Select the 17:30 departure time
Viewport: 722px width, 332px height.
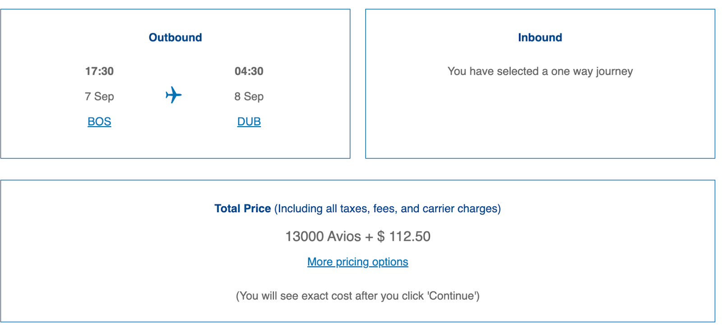coord(99,71)
